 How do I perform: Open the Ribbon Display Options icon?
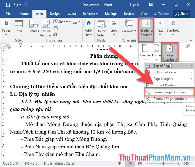click(x=151, y=5)
